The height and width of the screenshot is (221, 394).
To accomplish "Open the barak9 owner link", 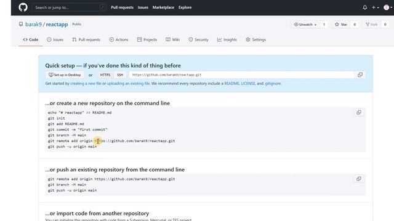I will pos(33,25).
